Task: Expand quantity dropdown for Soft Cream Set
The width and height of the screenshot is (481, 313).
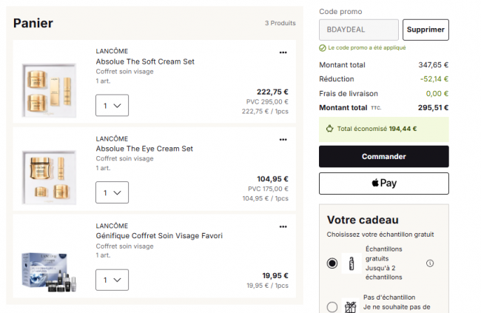Action: [112, 105]
